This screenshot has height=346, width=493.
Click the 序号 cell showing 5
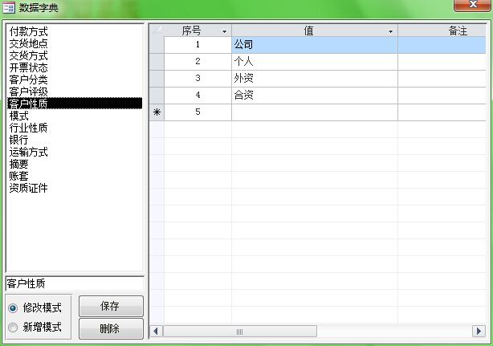pos(198,112)
